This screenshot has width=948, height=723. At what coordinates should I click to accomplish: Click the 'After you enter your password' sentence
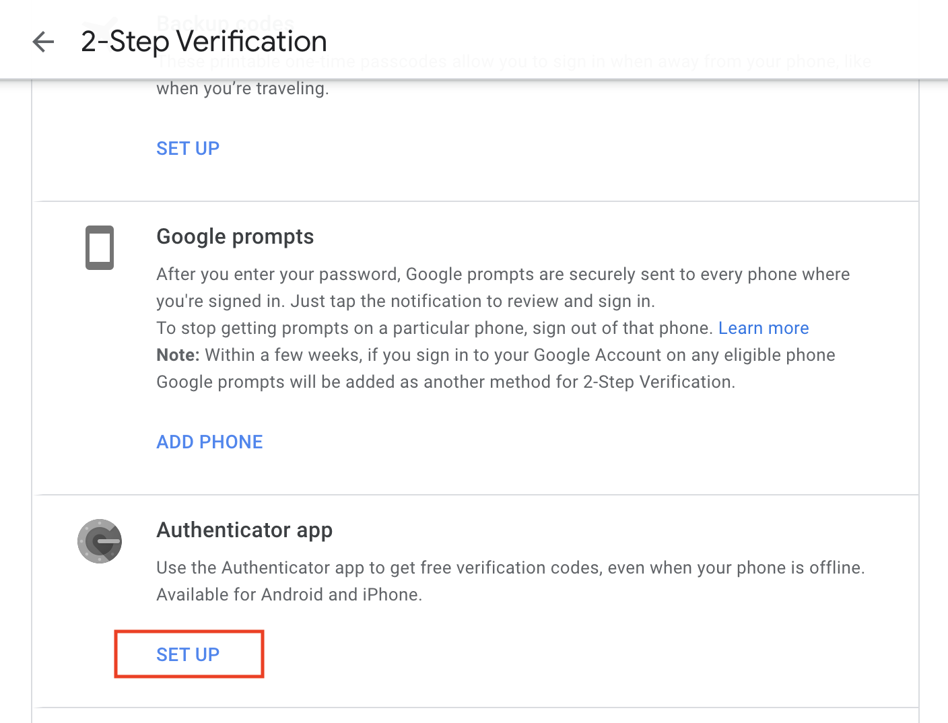point(503,274)
